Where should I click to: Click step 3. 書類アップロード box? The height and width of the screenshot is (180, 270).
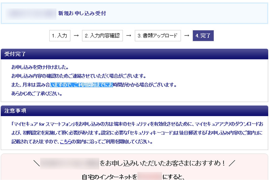pyautogui.click(x=158, y=36)
